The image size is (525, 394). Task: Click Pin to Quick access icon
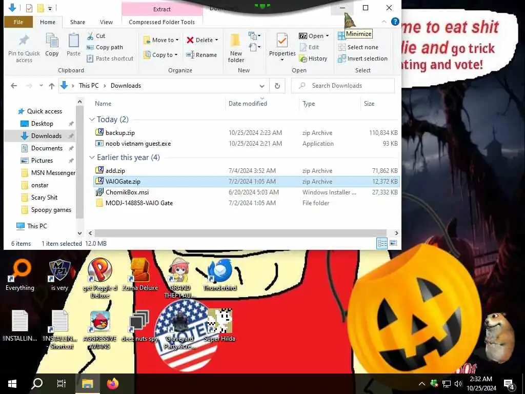[x=24, y=41]
